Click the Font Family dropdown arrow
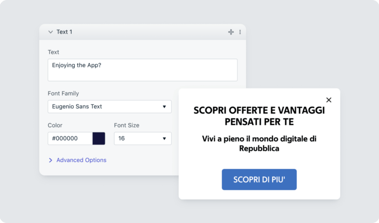The height and width of the screenshot is (223, 379). pos(164,107)
